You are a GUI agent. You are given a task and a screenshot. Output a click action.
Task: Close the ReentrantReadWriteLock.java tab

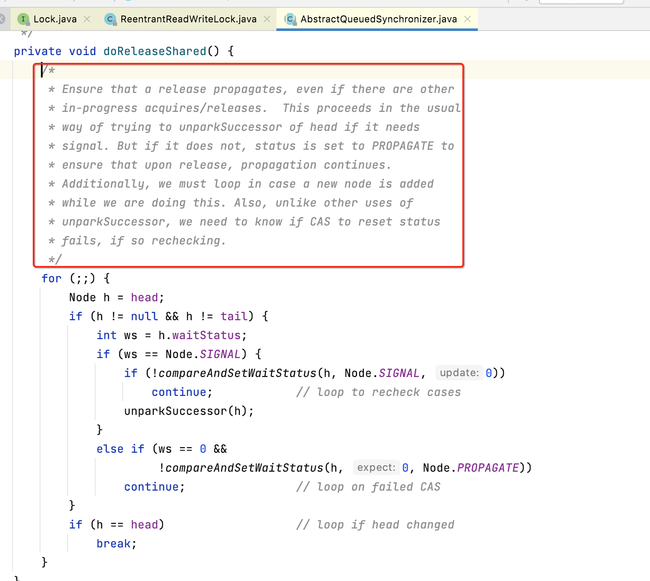click(x=267, y=19)
